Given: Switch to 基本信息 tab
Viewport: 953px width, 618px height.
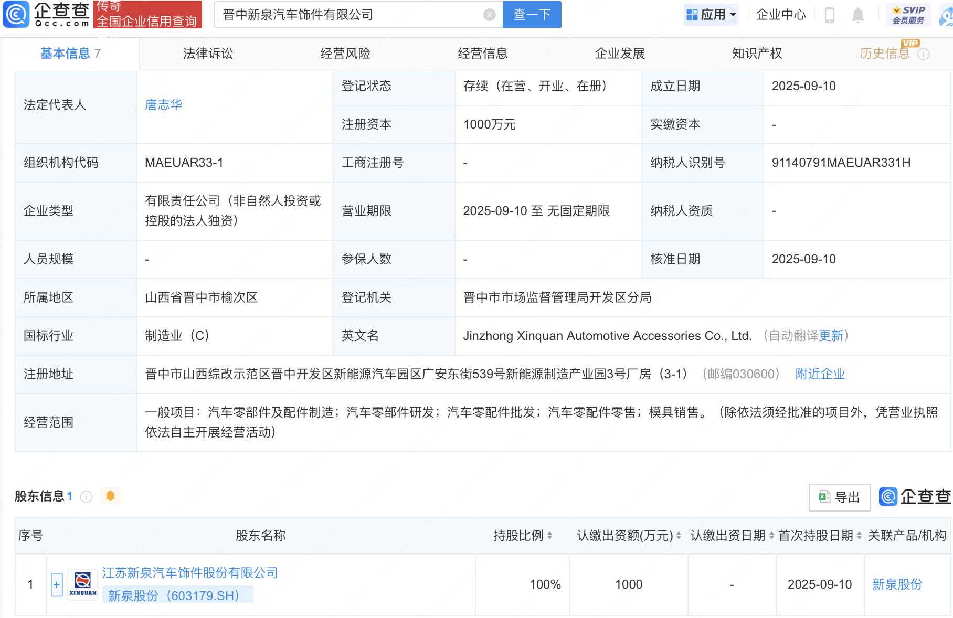Looking at the screenshot, I should 70,54.
